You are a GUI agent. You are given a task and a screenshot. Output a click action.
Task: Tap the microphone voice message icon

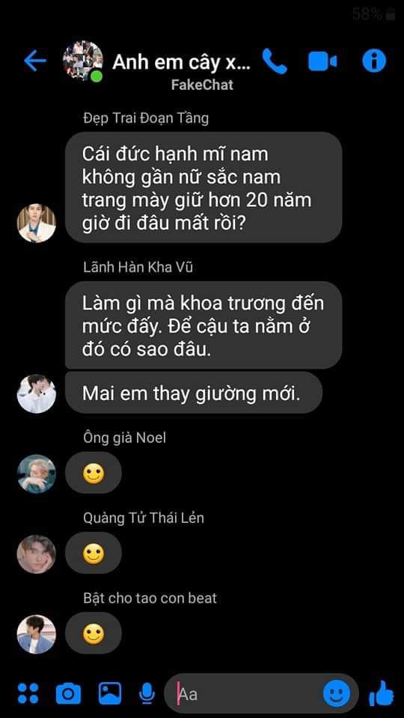pos(147,693)
